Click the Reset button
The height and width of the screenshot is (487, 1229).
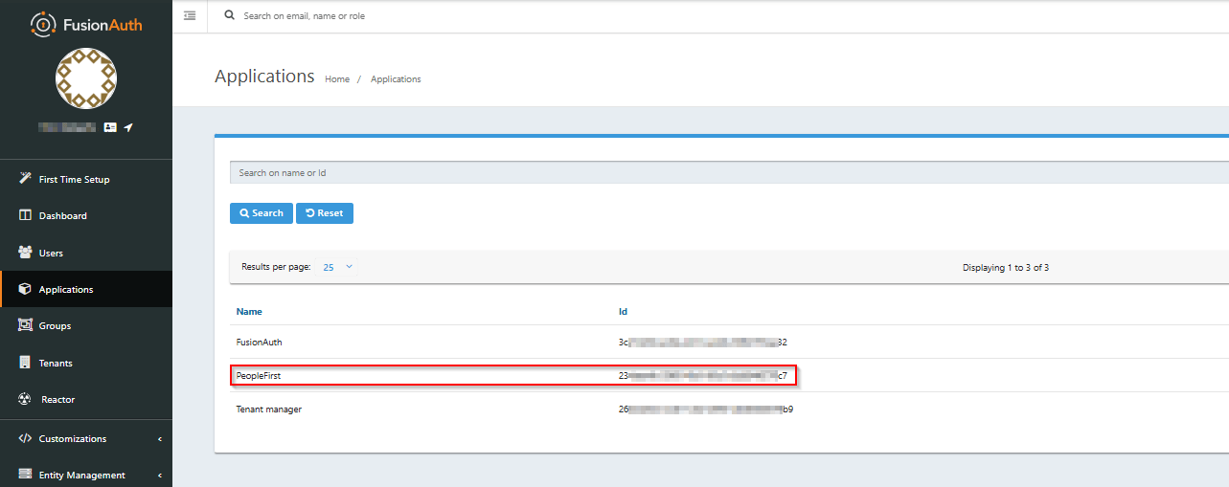325,213
